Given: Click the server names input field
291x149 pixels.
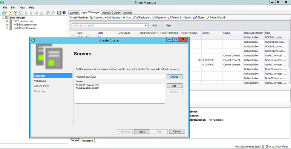Looking at the screenshot, I should [120, 77].
